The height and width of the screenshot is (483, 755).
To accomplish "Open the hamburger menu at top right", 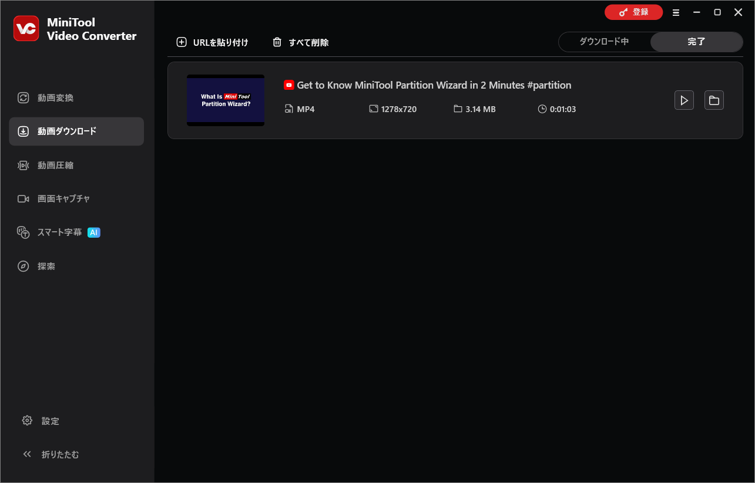I will tap(676, 12).
